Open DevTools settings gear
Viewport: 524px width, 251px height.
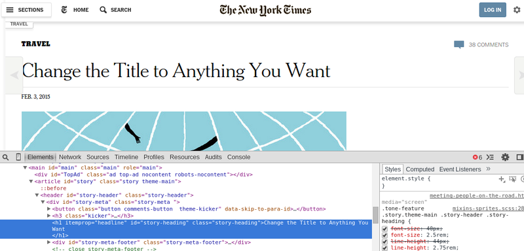point(505,157)
